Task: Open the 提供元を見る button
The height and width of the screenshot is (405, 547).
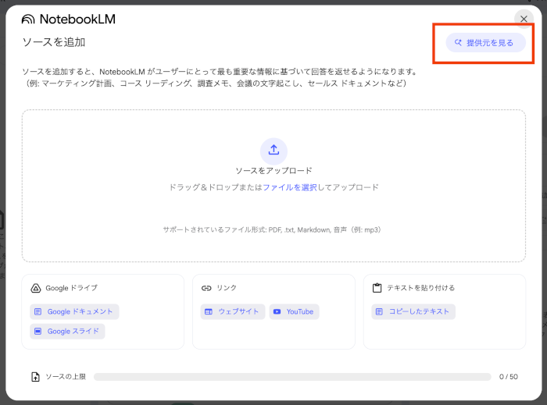Action: (485, 43)
